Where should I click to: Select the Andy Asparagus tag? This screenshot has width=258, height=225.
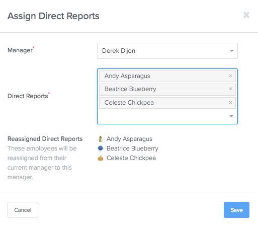[167, 76]
